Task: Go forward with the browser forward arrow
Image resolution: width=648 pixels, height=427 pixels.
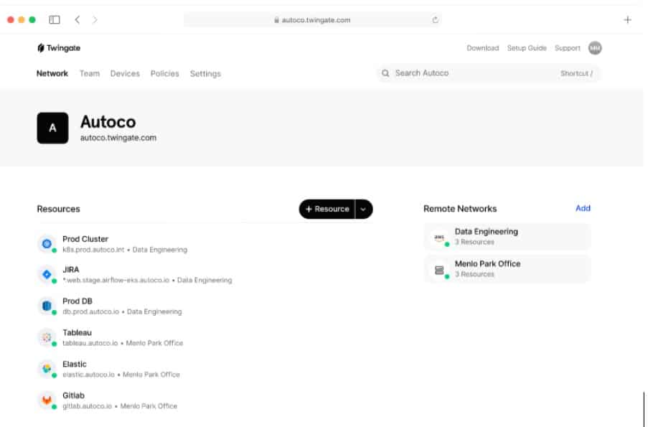Action: 95,20
